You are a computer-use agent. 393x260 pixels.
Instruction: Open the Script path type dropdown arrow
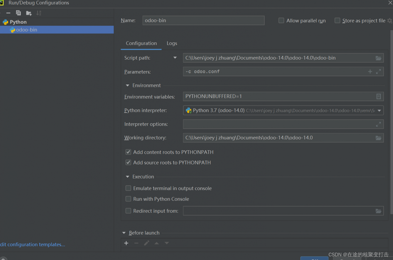click(175, 58)
